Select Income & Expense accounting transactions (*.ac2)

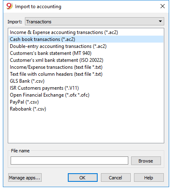pyautogui.click(x=86, y=32)
